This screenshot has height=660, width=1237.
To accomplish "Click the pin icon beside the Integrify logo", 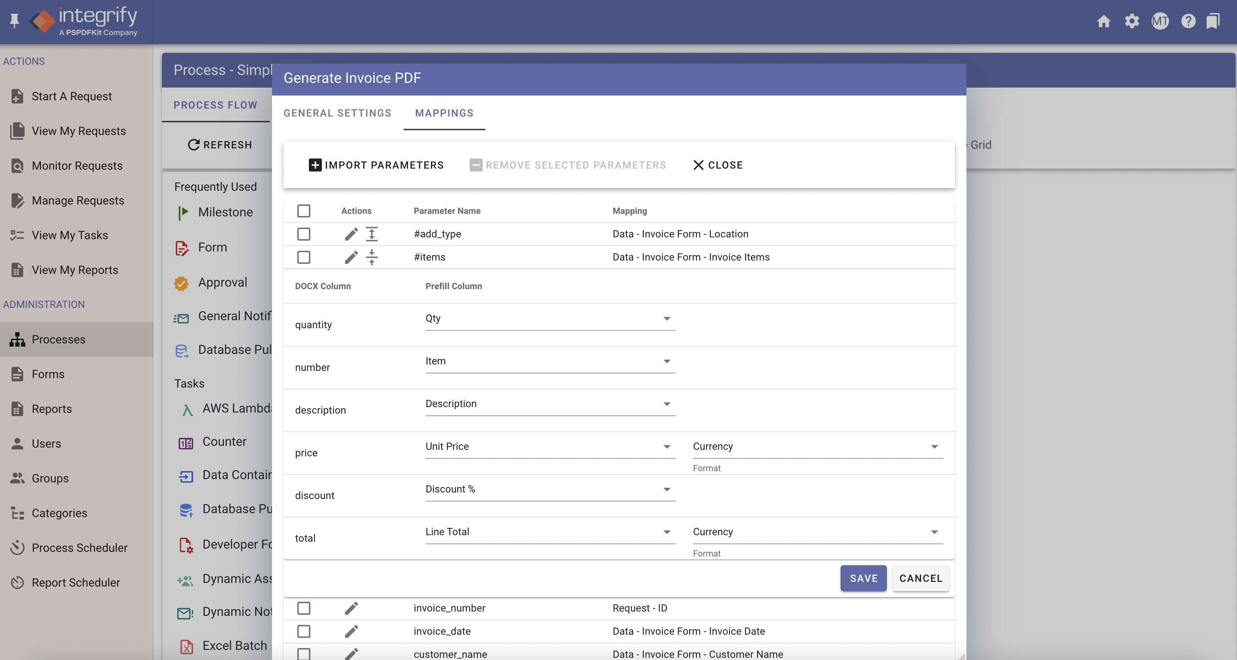I will (14, 21).
